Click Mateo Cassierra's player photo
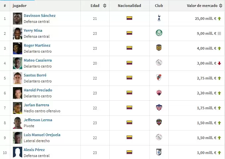Image resolution: width=225 pixels, height=159 pixels. (x=17, y=63)
